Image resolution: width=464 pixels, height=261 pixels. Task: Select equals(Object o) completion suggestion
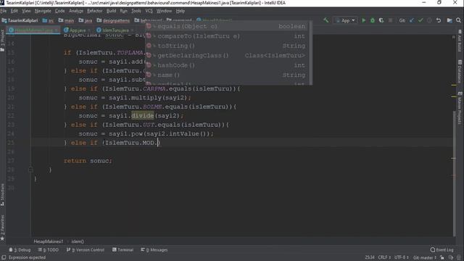pyautogui.click(x=227, y=26)
